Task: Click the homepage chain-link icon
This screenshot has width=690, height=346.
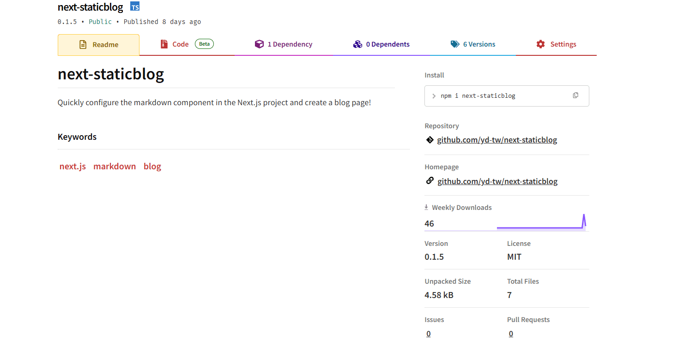Action: click(x=430, y=181)
